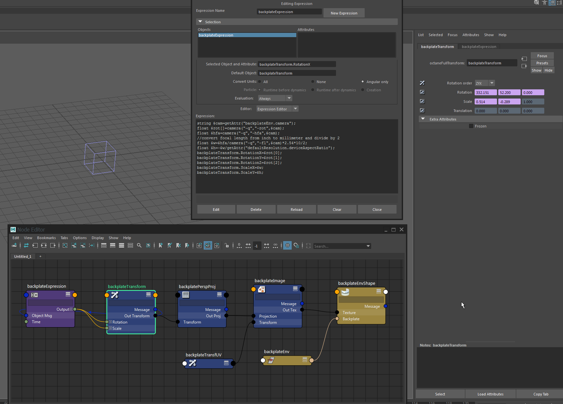The height and width of the screenshot is (404, 563).
Task: Open the Rotation order ZYX dropdown
Action: (x=485, y=83)
